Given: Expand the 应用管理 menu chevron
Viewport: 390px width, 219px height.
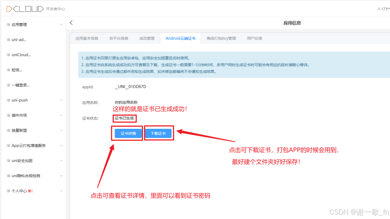Looking at the screenshot, I should (61, 25).
